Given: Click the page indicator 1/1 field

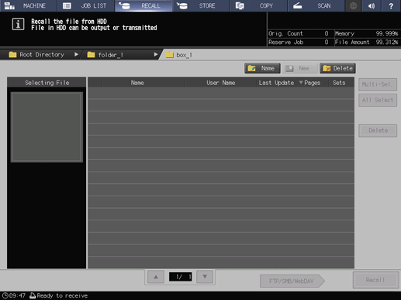Looking at the screenshot, I should click(x=180, y=277).
